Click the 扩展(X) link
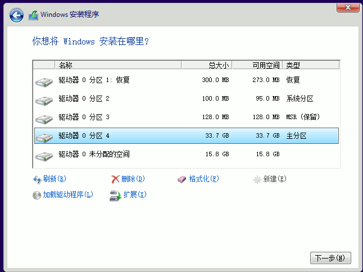Image resolution: width=363 pixels, height=272 pixels. tap(135, 194)
